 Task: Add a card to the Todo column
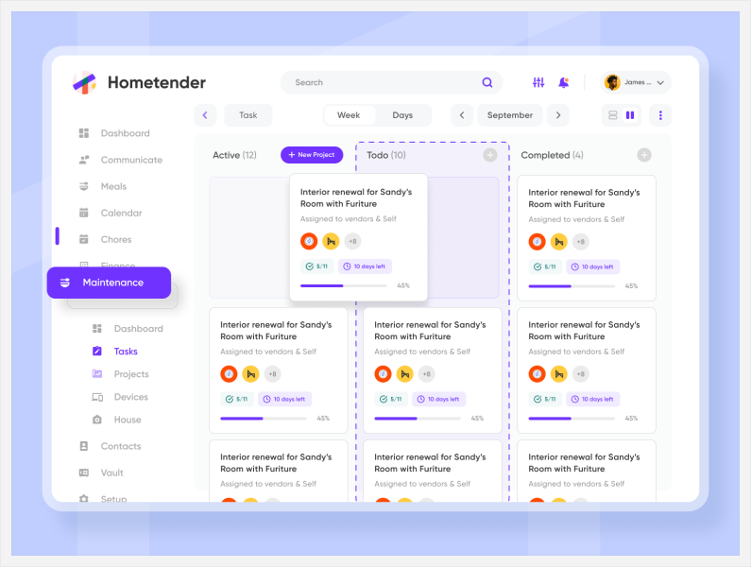(490, 155)
